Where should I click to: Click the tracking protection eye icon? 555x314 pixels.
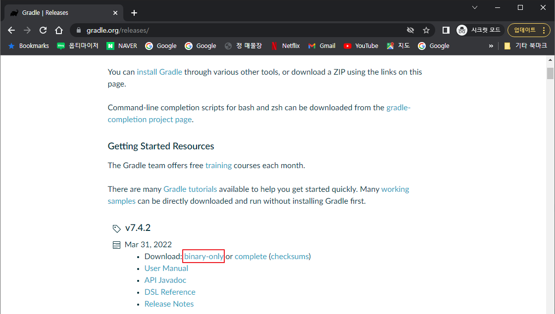coord(410,30)
